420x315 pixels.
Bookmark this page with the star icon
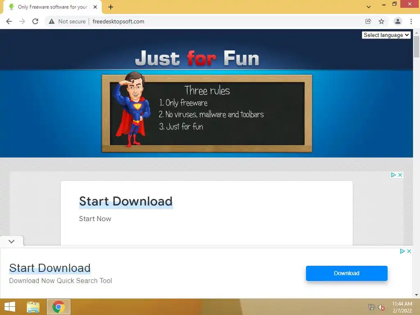coord(381,21)
